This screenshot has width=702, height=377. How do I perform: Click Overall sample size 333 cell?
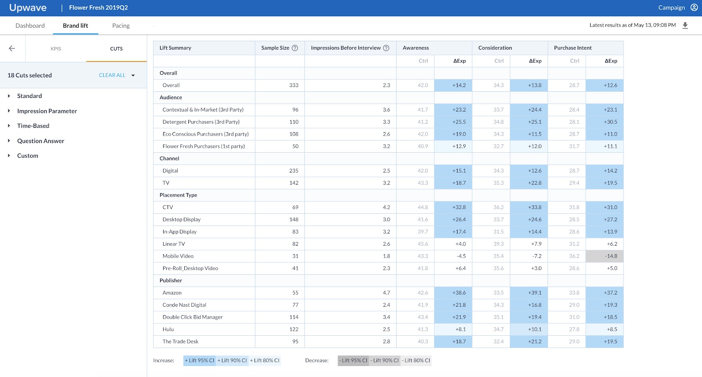click(280, 85)
